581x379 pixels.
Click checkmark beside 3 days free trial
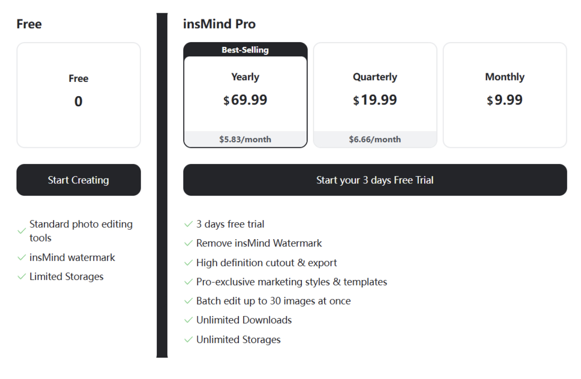pos(189,224)
